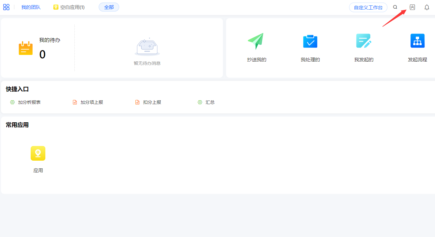Click 发起流程 flowchart icon
The height and width of the screenshot is (237, 435).
tap(417, 41)
